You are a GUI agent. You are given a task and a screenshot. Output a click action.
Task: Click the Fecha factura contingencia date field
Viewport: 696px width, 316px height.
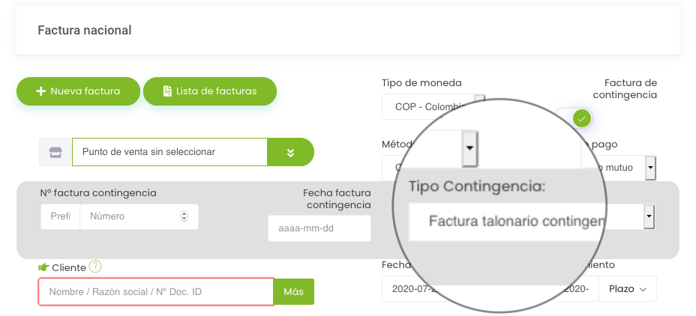tap(319, 228)
